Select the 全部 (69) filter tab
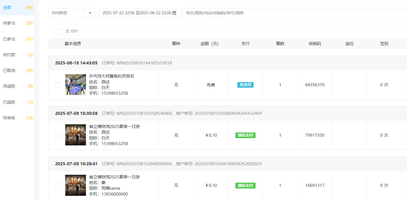 point(17,8)
